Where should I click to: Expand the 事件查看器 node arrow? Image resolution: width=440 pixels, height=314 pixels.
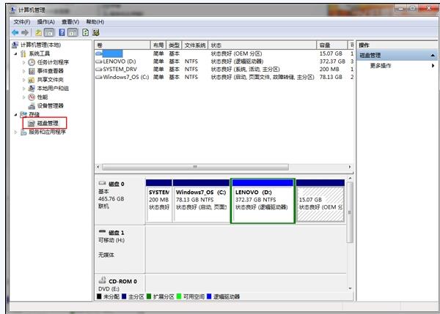(24, 71)
